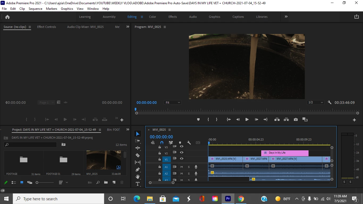Viewport: 363px width, 204px height.
Task: Click the Comparison View icon
Action: 305,120
